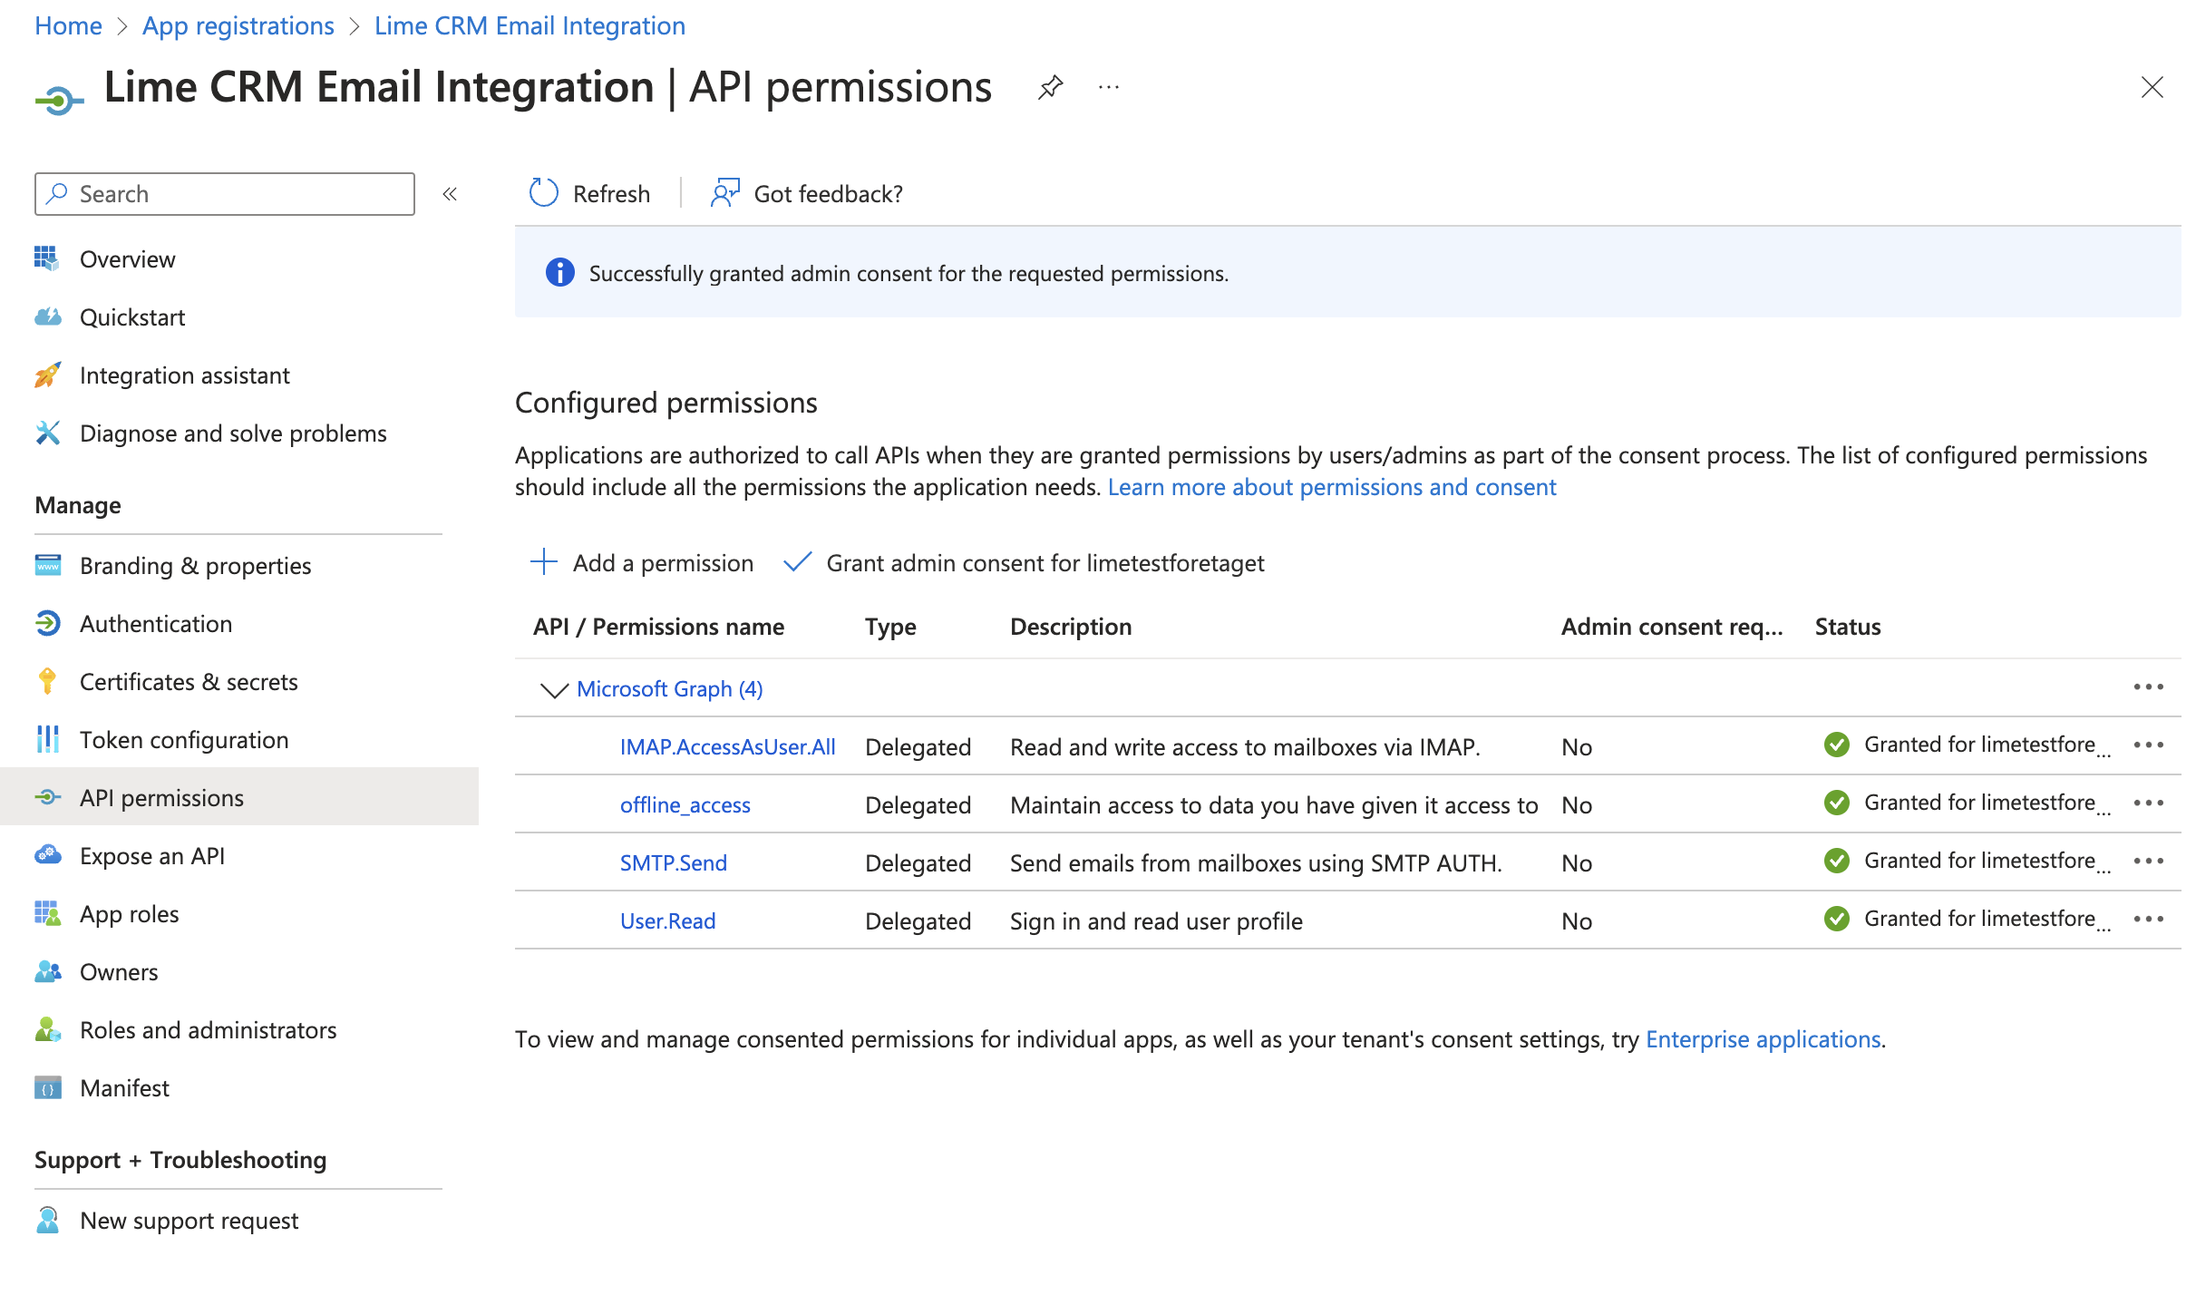Collapse the sidebar menu with double chevron
This screenshot has height=1295, width=2196.
pos(450,194)
